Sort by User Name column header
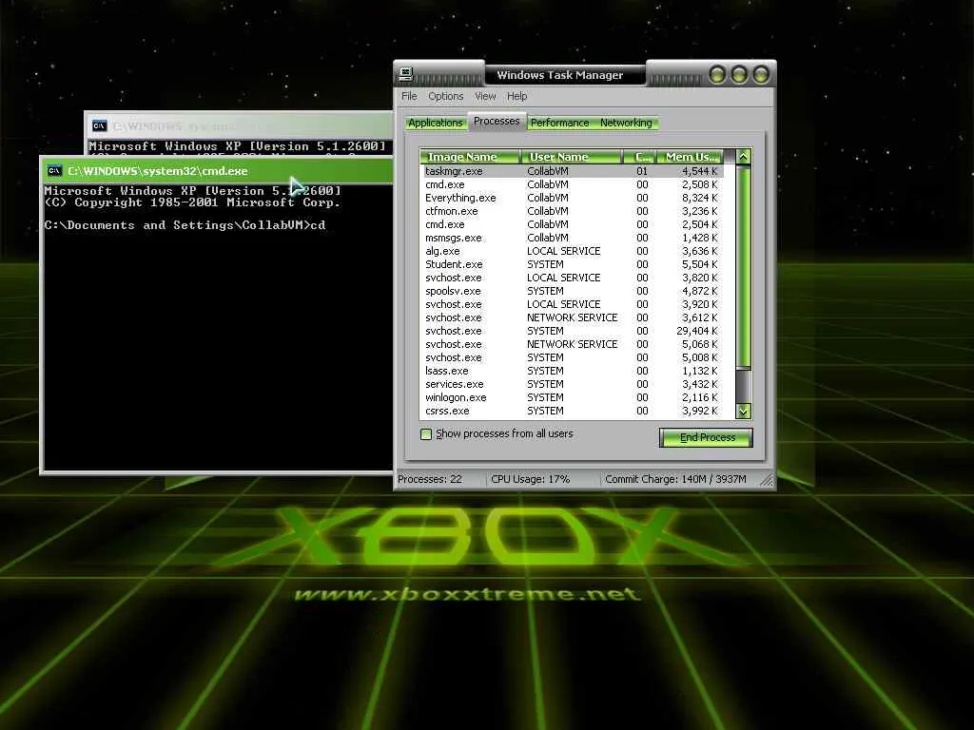This screenshot has width=974, height=730. point(571,157)
